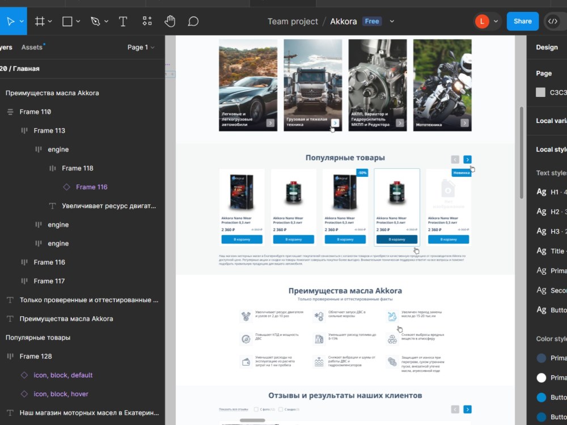Viewport: 567px width, 425px height.
Task: Switch to the Layers tab
Action: 6,48
